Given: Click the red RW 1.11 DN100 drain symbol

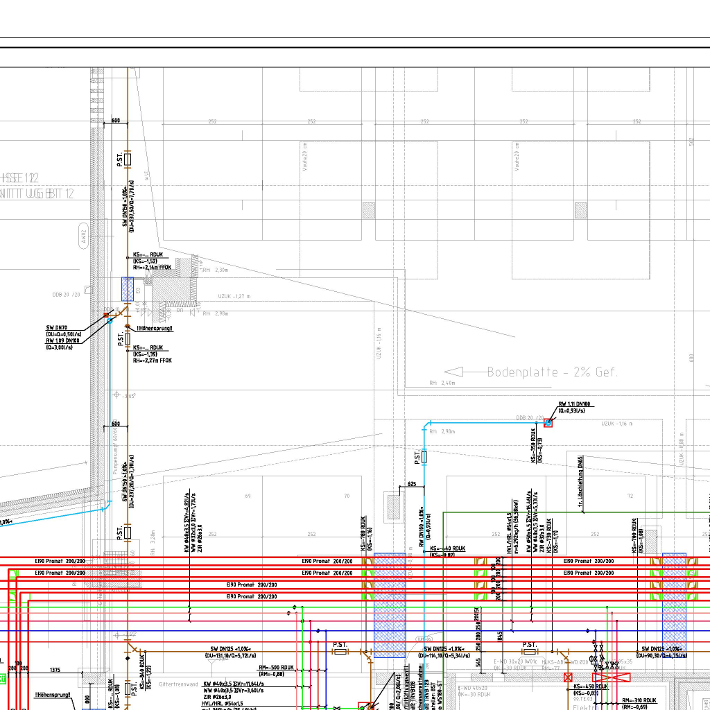Looking at the screenshot, I should (548, 423).
